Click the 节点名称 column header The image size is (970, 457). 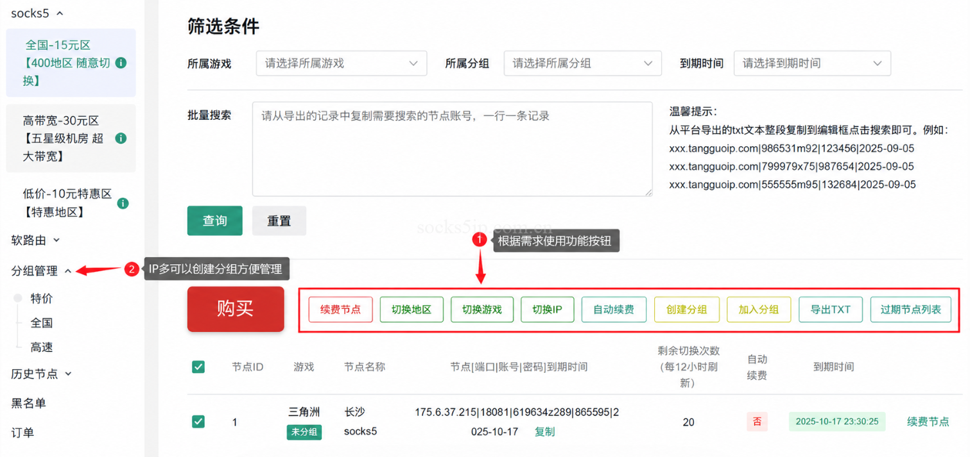pyautogui.click(x=365, y=367)
